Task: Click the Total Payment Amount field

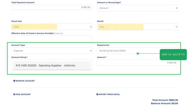Action: [x=52, y=7]
